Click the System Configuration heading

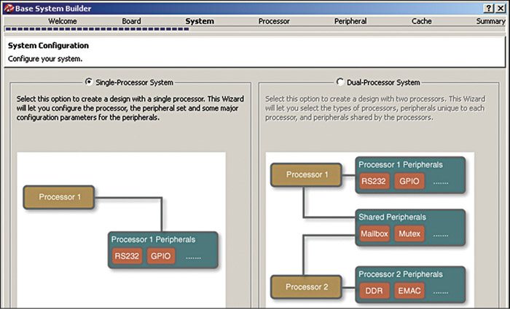tap(47, 46)
